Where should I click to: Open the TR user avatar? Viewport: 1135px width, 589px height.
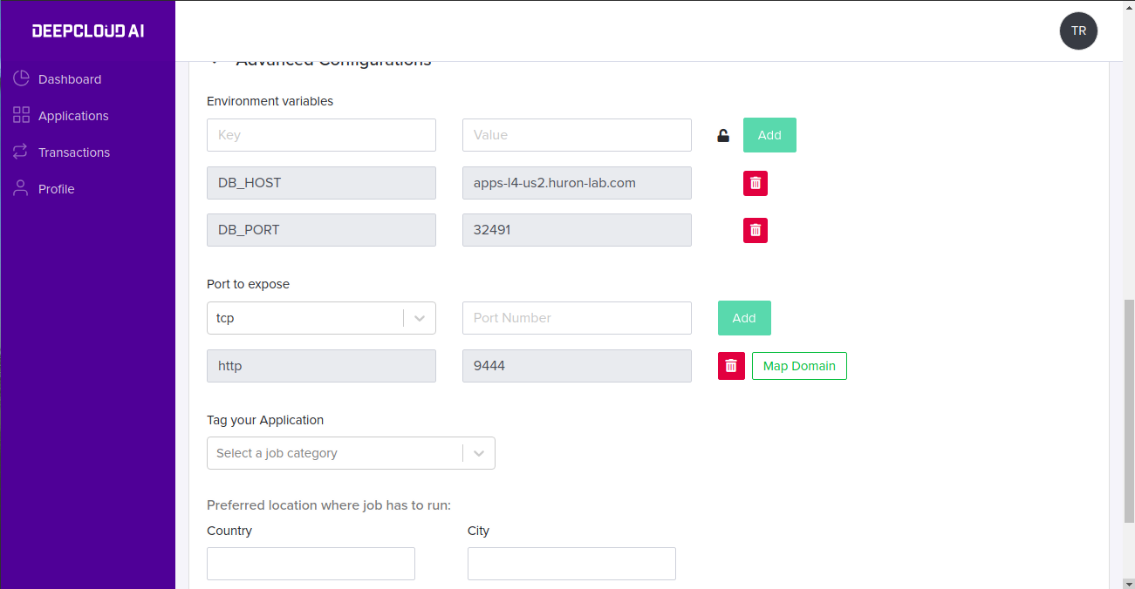click(x=1078, y=30)
